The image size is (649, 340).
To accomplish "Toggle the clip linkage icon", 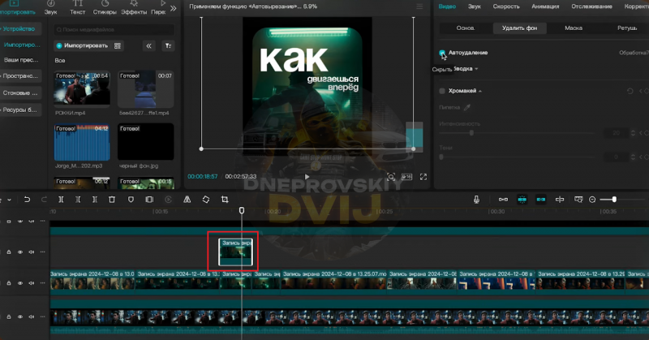I will click(541, 200).
